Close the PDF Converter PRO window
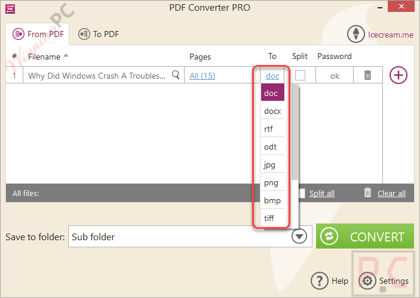Screen dimensions: 420x298 tap(401, 7)
